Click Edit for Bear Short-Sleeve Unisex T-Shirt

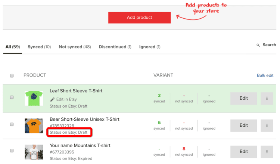(x=243, y=126)
